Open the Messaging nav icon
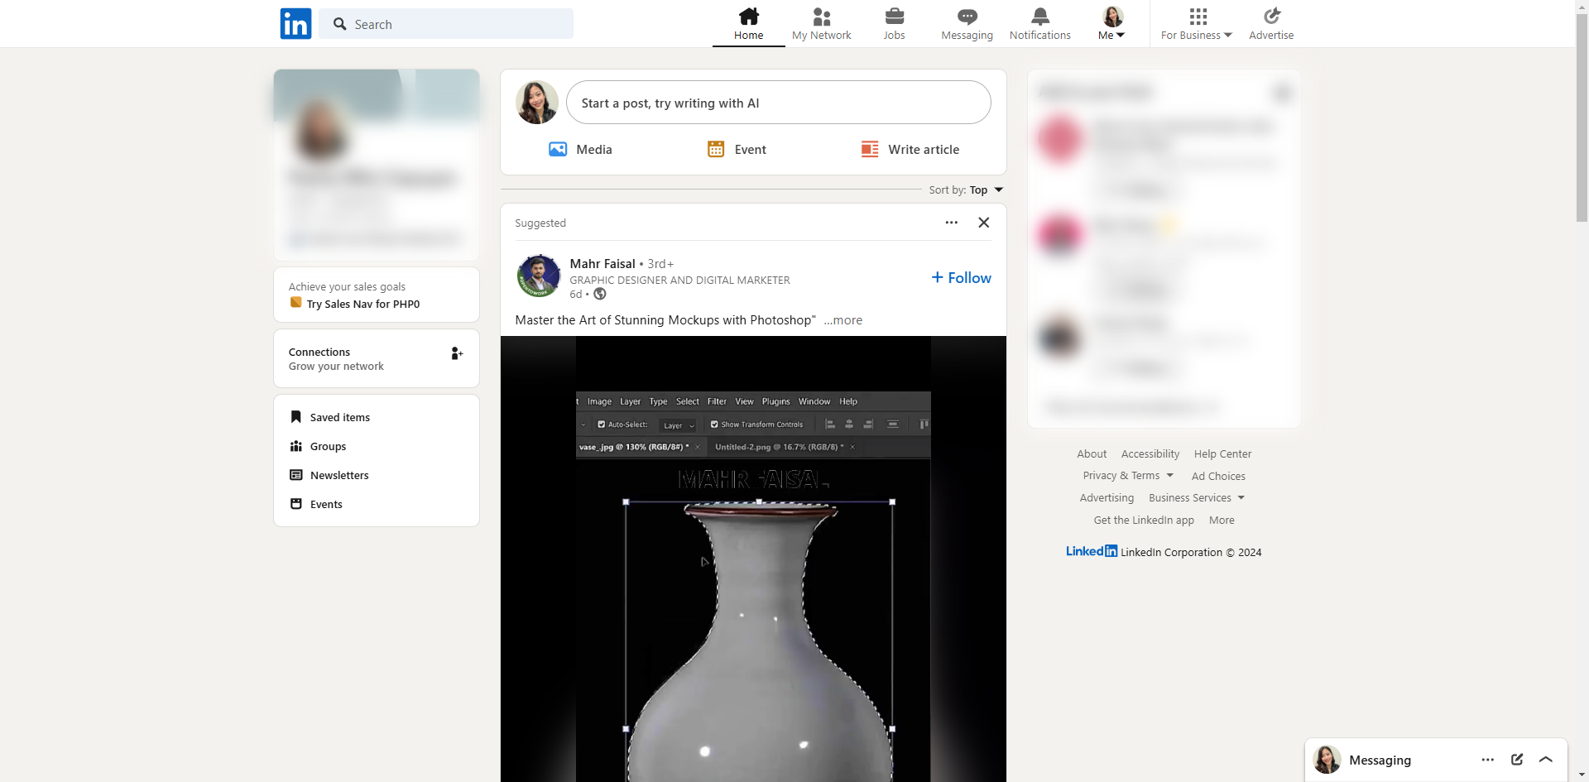1589x782 pixels. 967,17
